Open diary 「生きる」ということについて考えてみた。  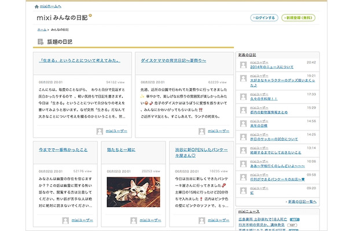pyautogui.click(x=79, y=61)
